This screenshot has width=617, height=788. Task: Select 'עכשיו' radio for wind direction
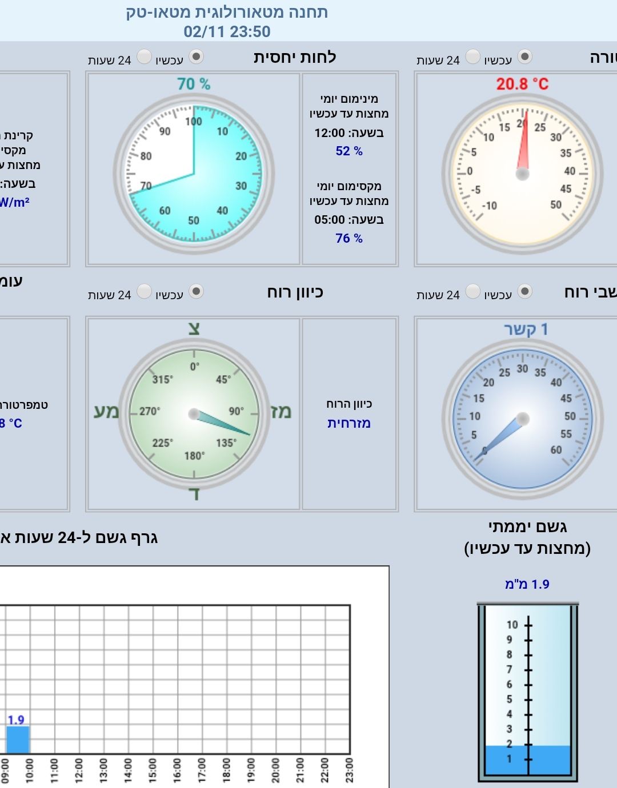tap(196, 292)
